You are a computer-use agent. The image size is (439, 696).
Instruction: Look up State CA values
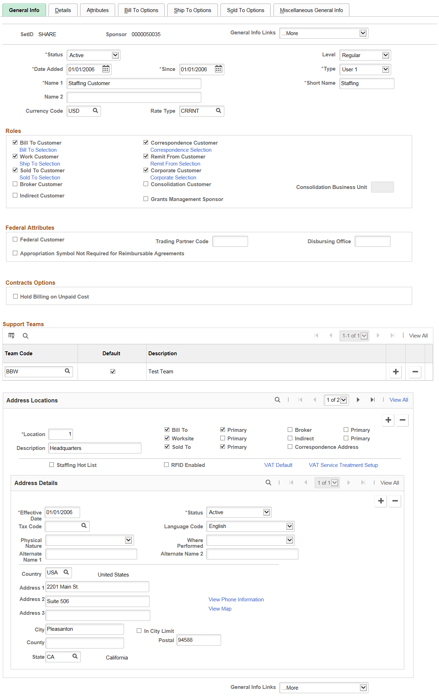click(x=75, y=656)
